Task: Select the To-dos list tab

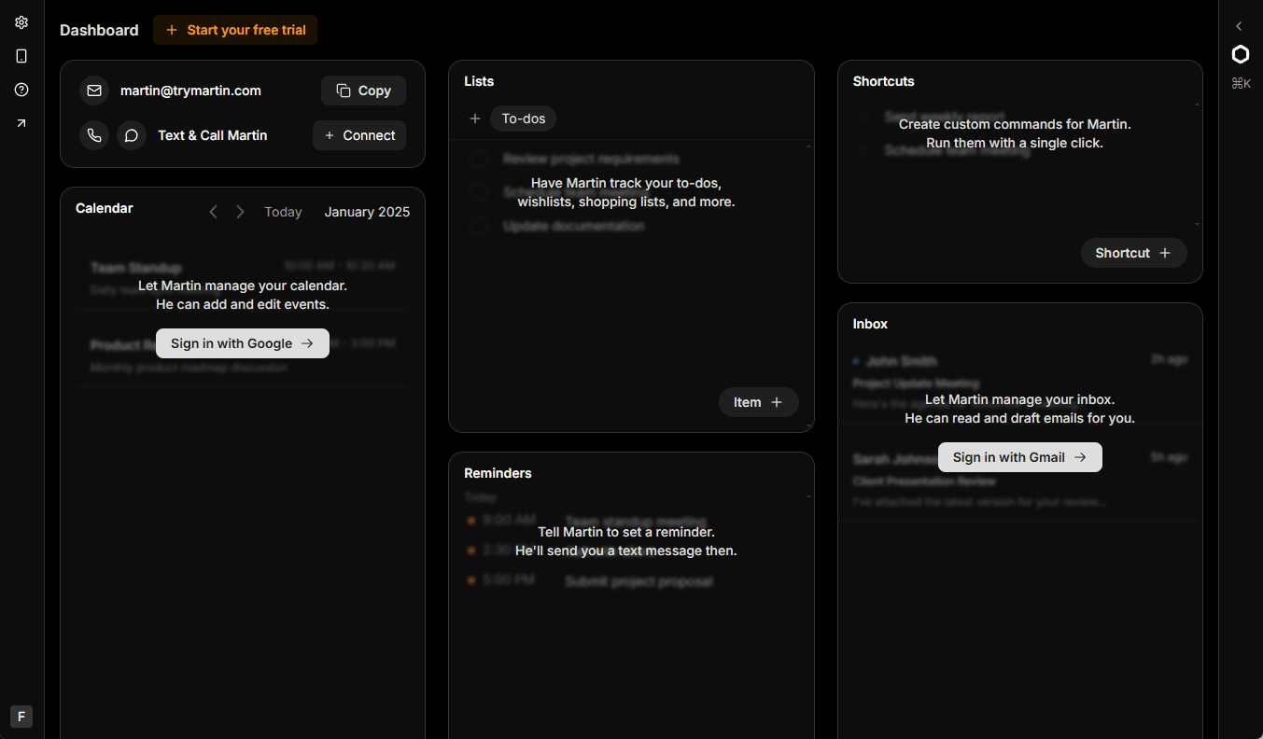Action: (x=523, y=119)
